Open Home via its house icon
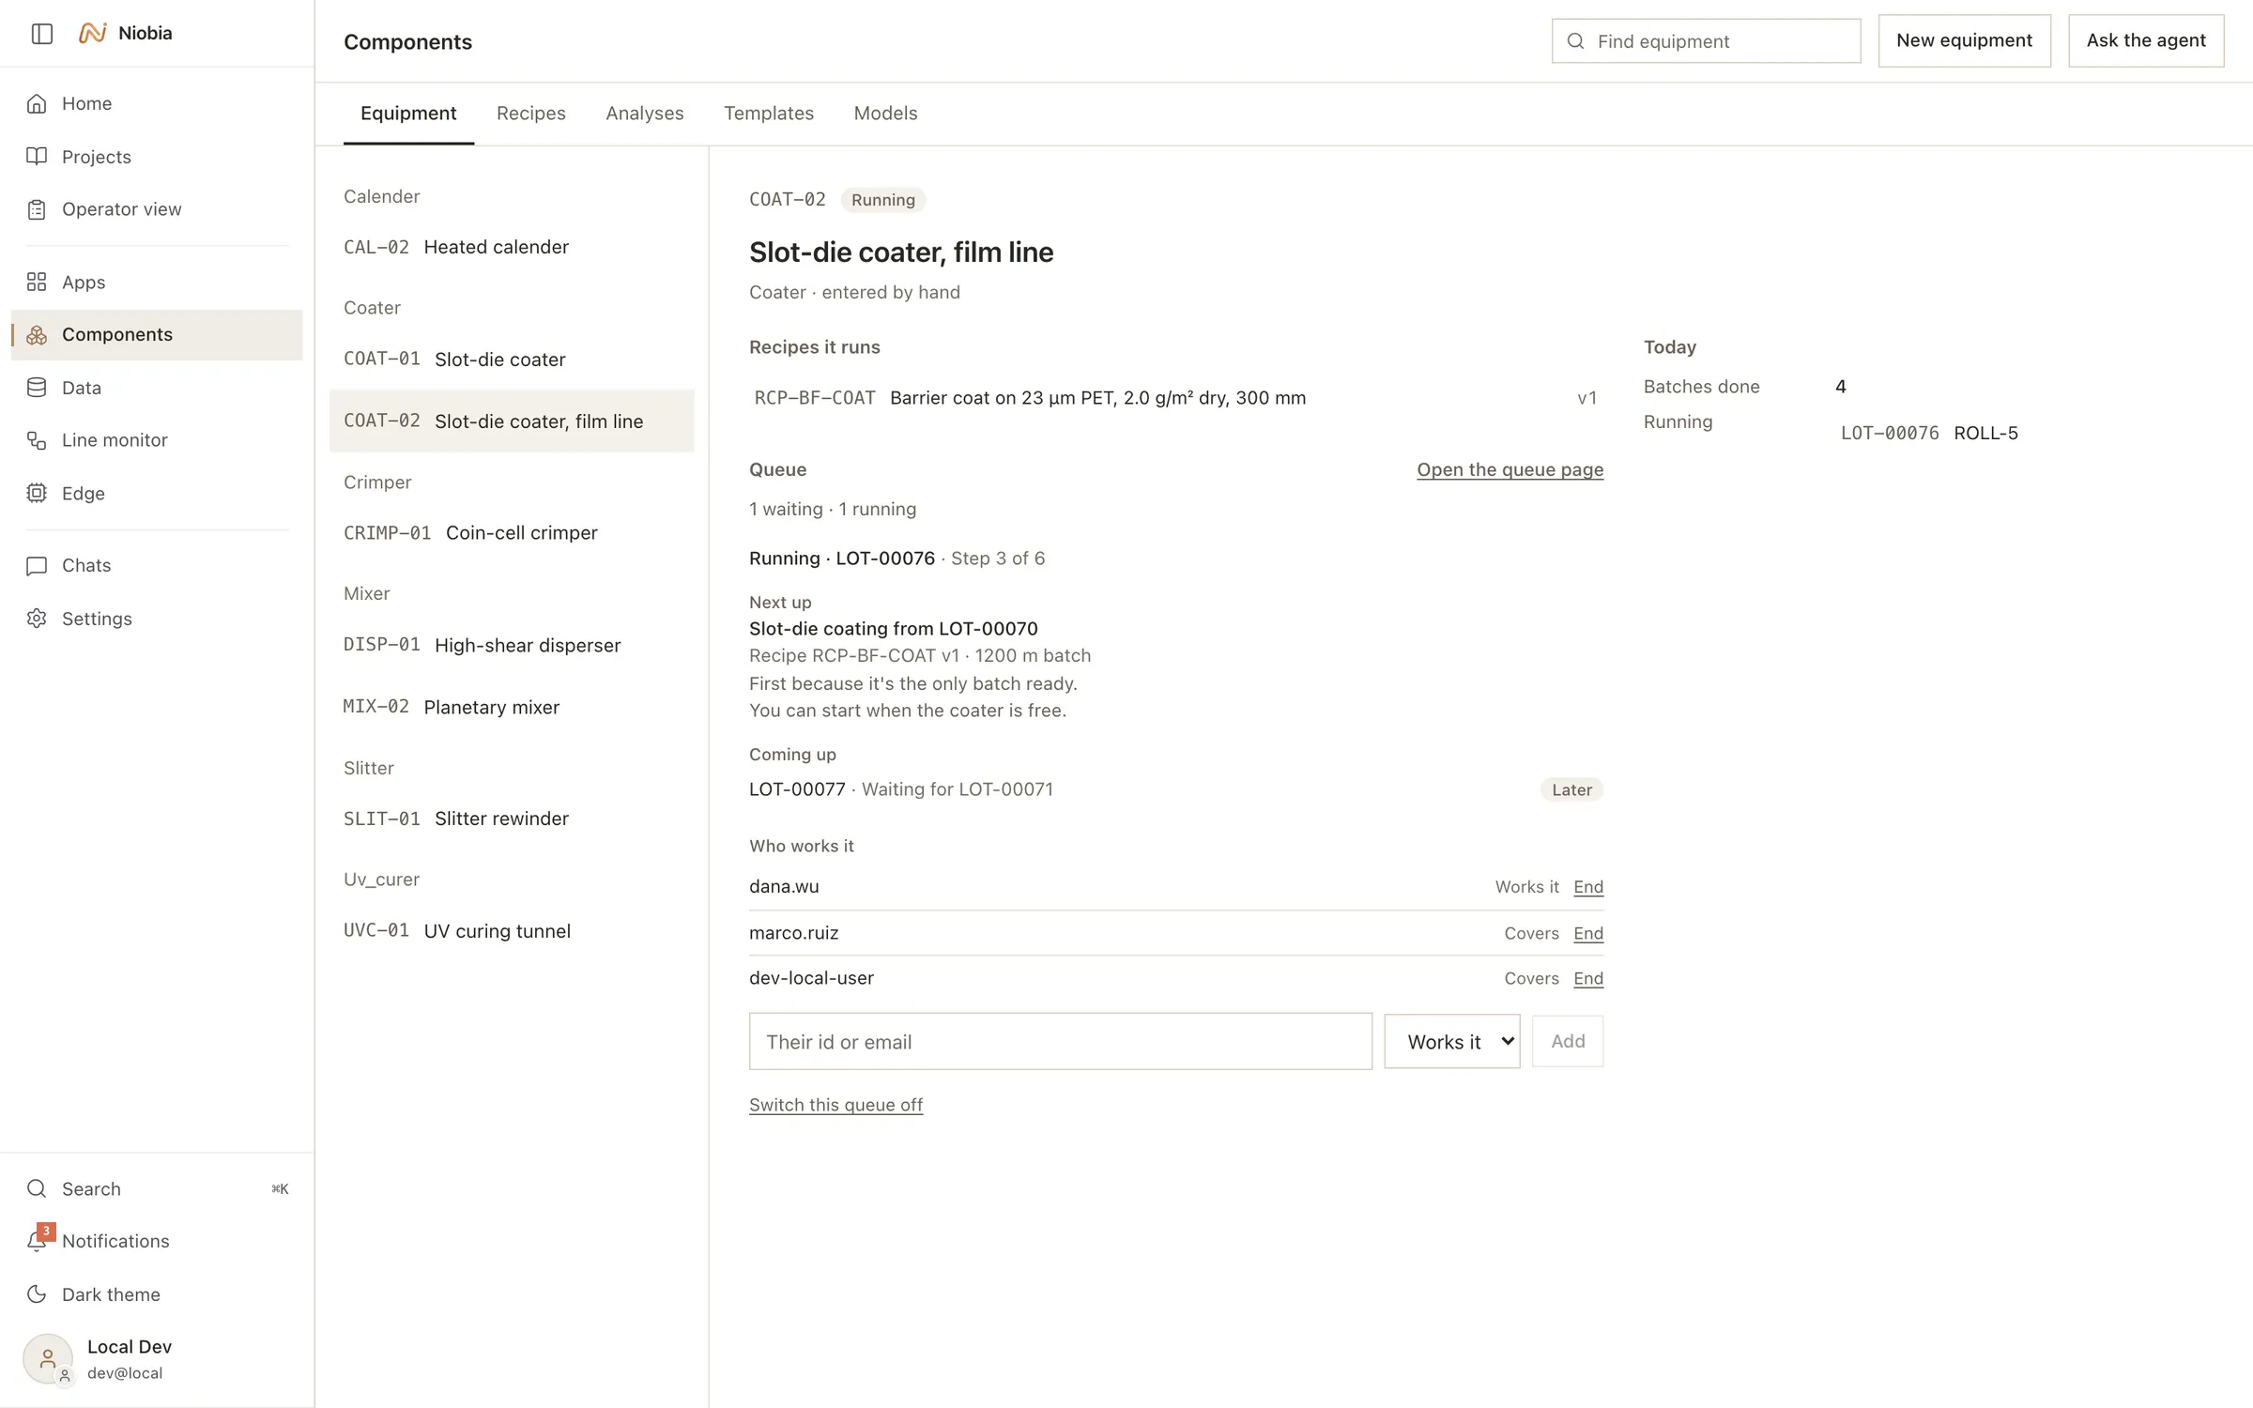The width and height of the screenshot is (2253, 1408). pos(37,103)
